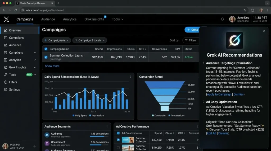
Task: Open browser three-dot menu
Action: tap(268, 10)
